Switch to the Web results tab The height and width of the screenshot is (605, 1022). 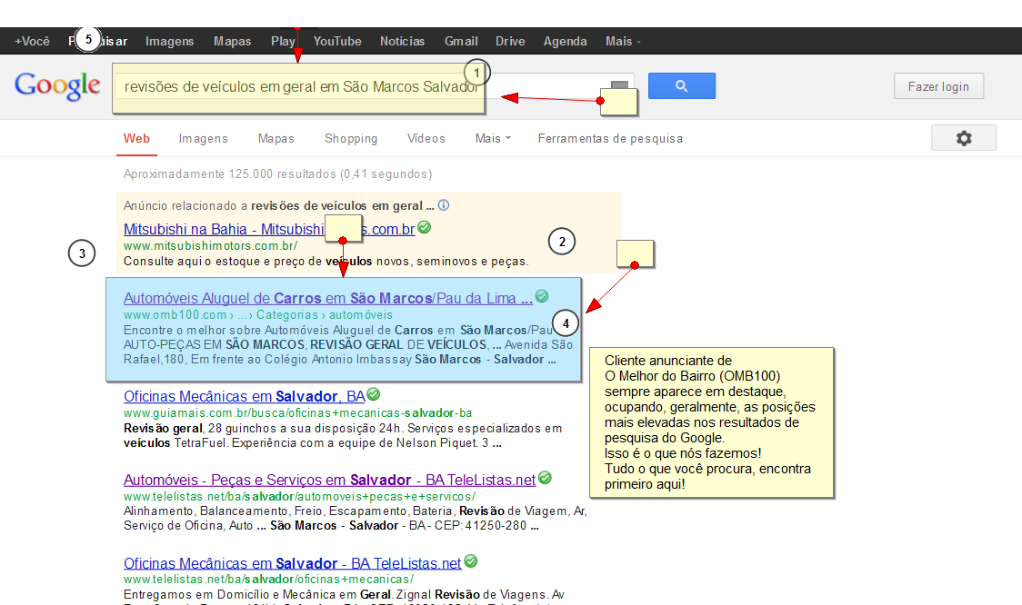tap(137, 139)
